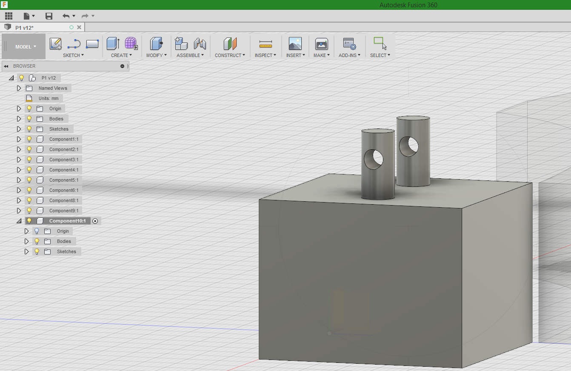Close the P1 v12 document tab
Screen dimensions: 571x371
click(x=79, y=27)
